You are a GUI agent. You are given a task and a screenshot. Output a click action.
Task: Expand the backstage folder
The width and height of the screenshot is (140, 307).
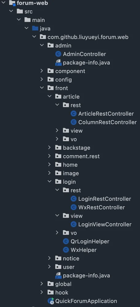pos(49,147)
